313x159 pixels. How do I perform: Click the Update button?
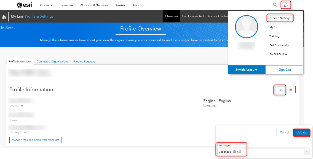click(301, 133)
